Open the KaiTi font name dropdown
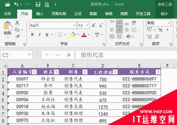 pyautogui.click(x=74, y=25)
